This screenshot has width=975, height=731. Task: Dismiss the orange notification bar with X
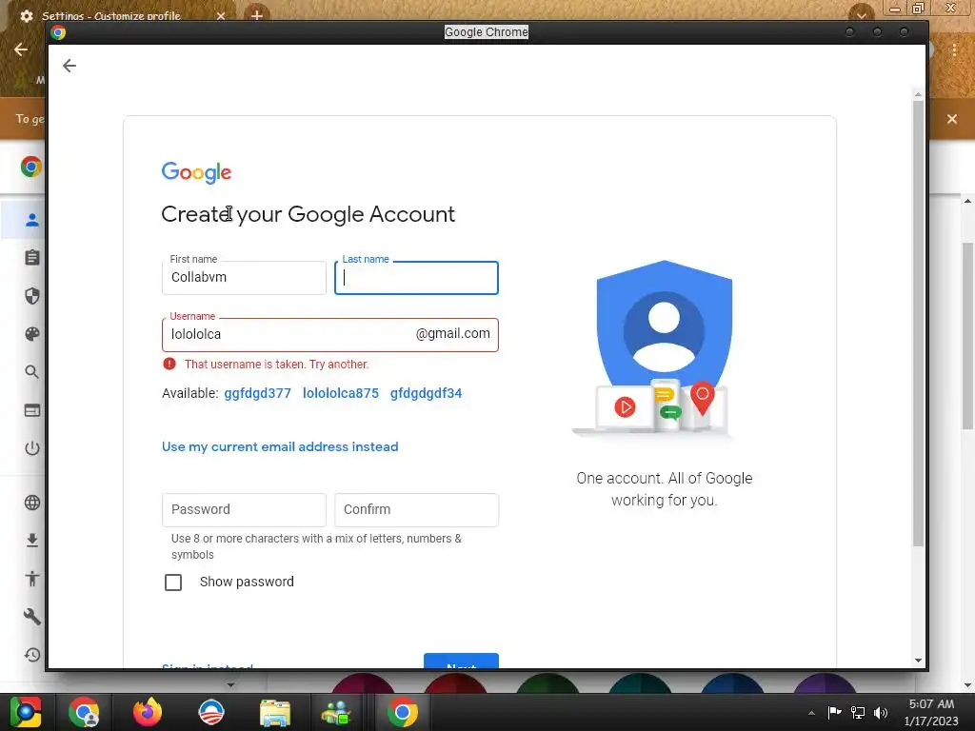(952, 119)
